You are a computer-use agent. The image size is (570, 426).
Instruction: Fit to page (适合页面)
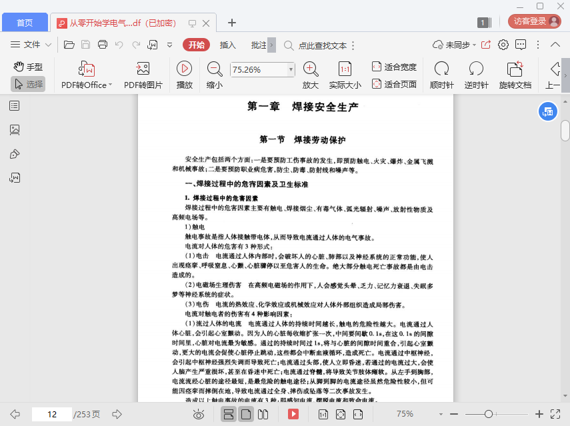click(x=395, y=84)
